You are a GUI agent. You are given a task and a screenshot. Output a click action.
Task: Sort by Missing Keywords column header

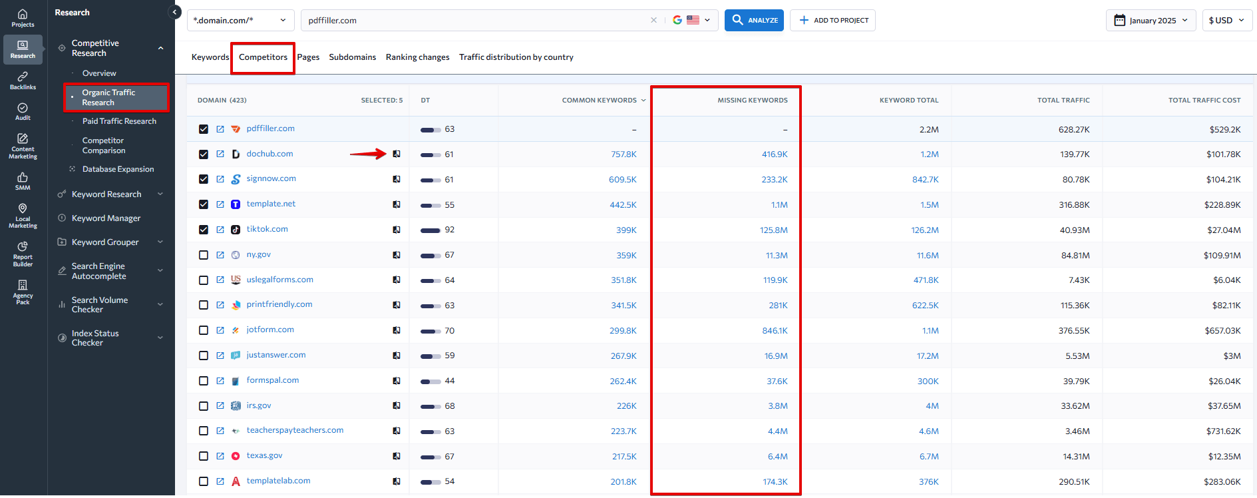point(753,101)
